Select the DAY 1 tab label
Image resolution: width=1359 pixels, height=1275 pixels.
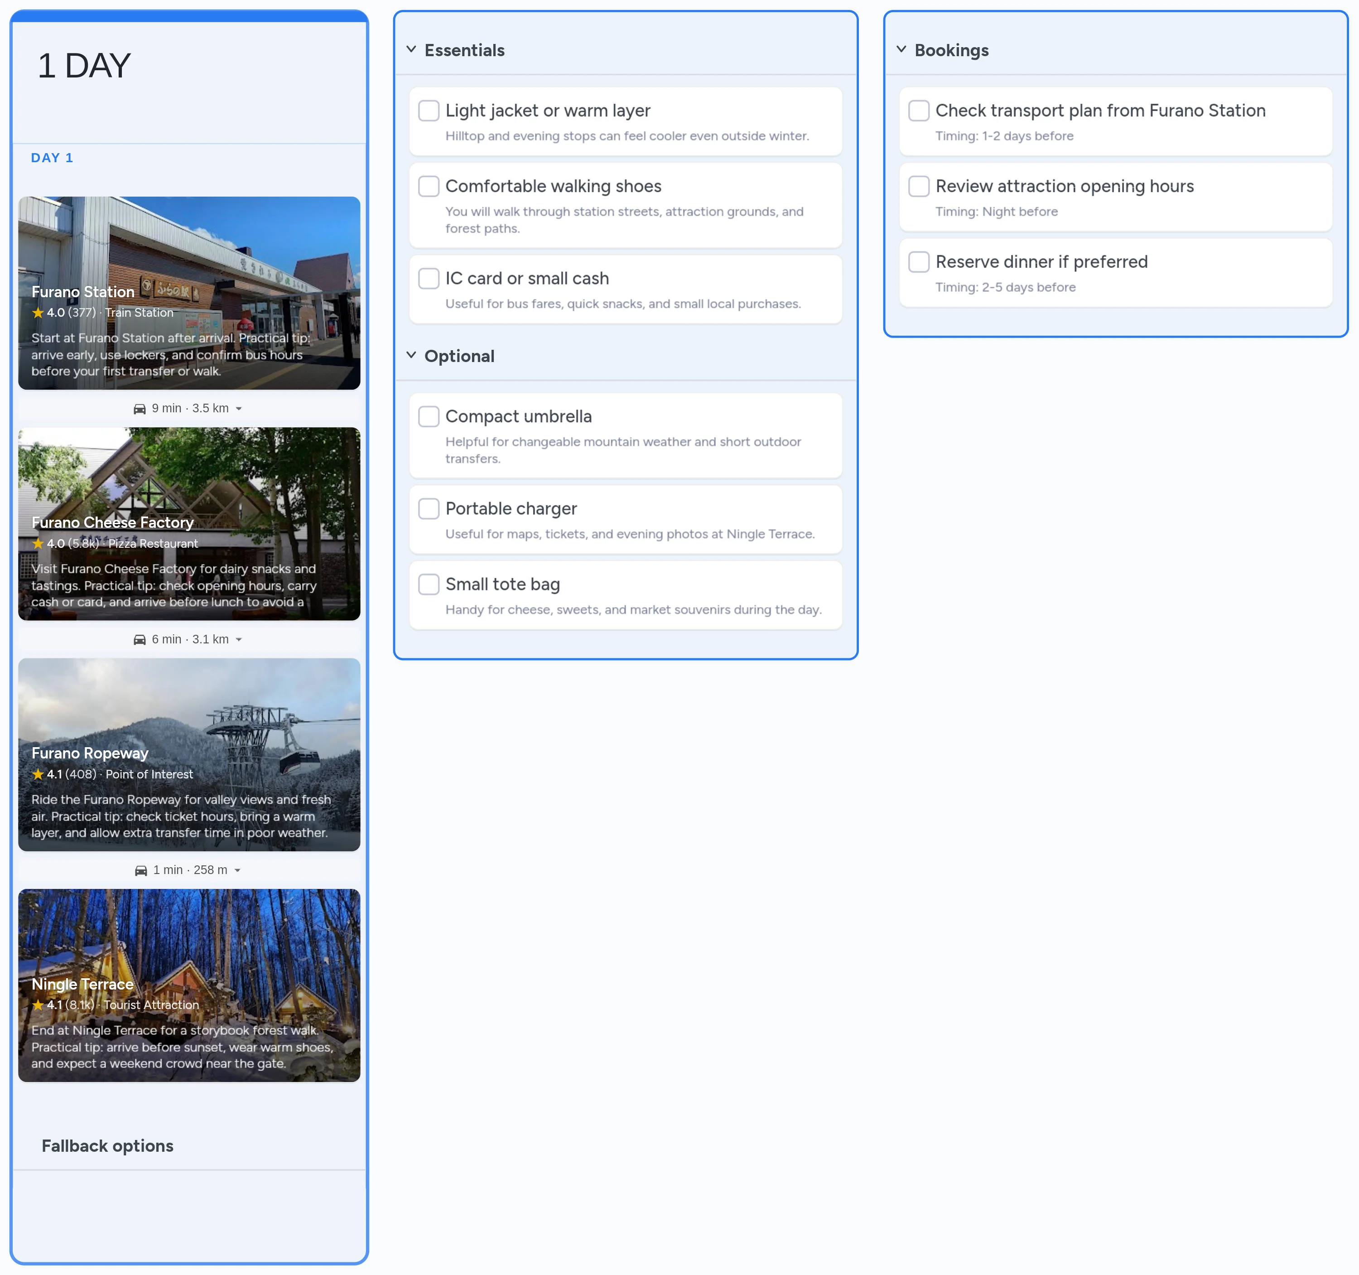[52, 158]
